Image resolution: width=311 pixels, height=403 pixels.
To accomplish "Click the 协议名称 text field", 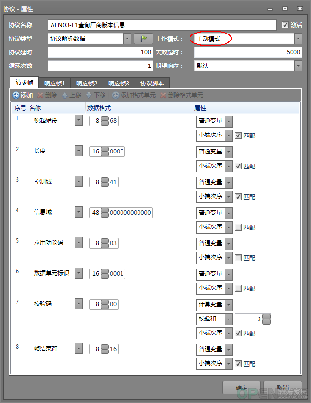I will (x=162, y=25).
